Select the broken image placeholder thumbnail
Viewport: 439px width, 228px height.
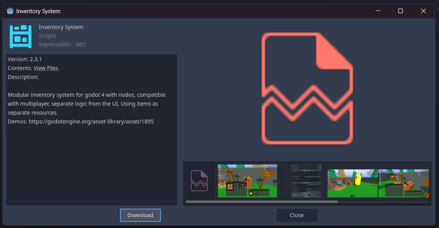[199, 181]
